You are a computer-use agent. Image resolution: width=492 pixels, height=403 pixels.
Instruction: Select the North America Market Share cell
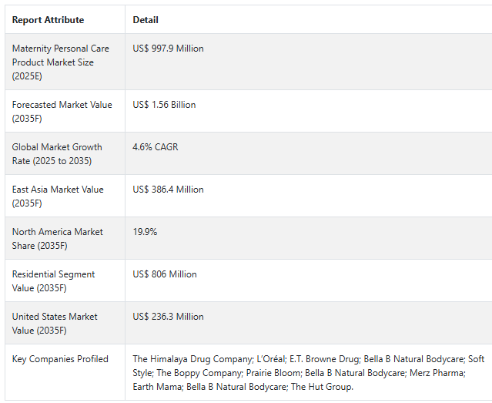(57, 239)
